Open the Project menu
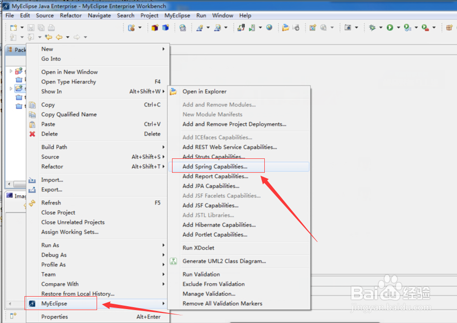 (x=149, y=15)
